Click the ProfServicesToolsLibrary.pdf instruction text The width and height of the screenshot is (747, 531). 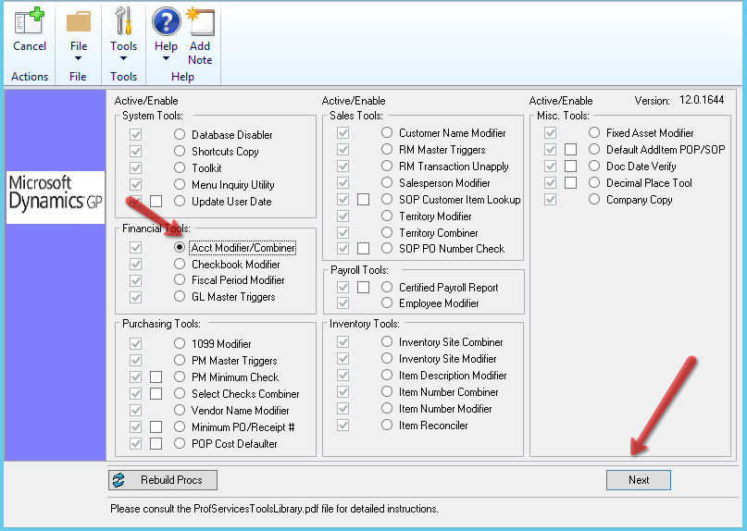[x=274, y=509]
